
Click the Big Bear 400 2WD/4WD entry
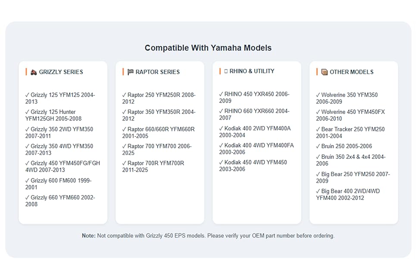(348, 194)
